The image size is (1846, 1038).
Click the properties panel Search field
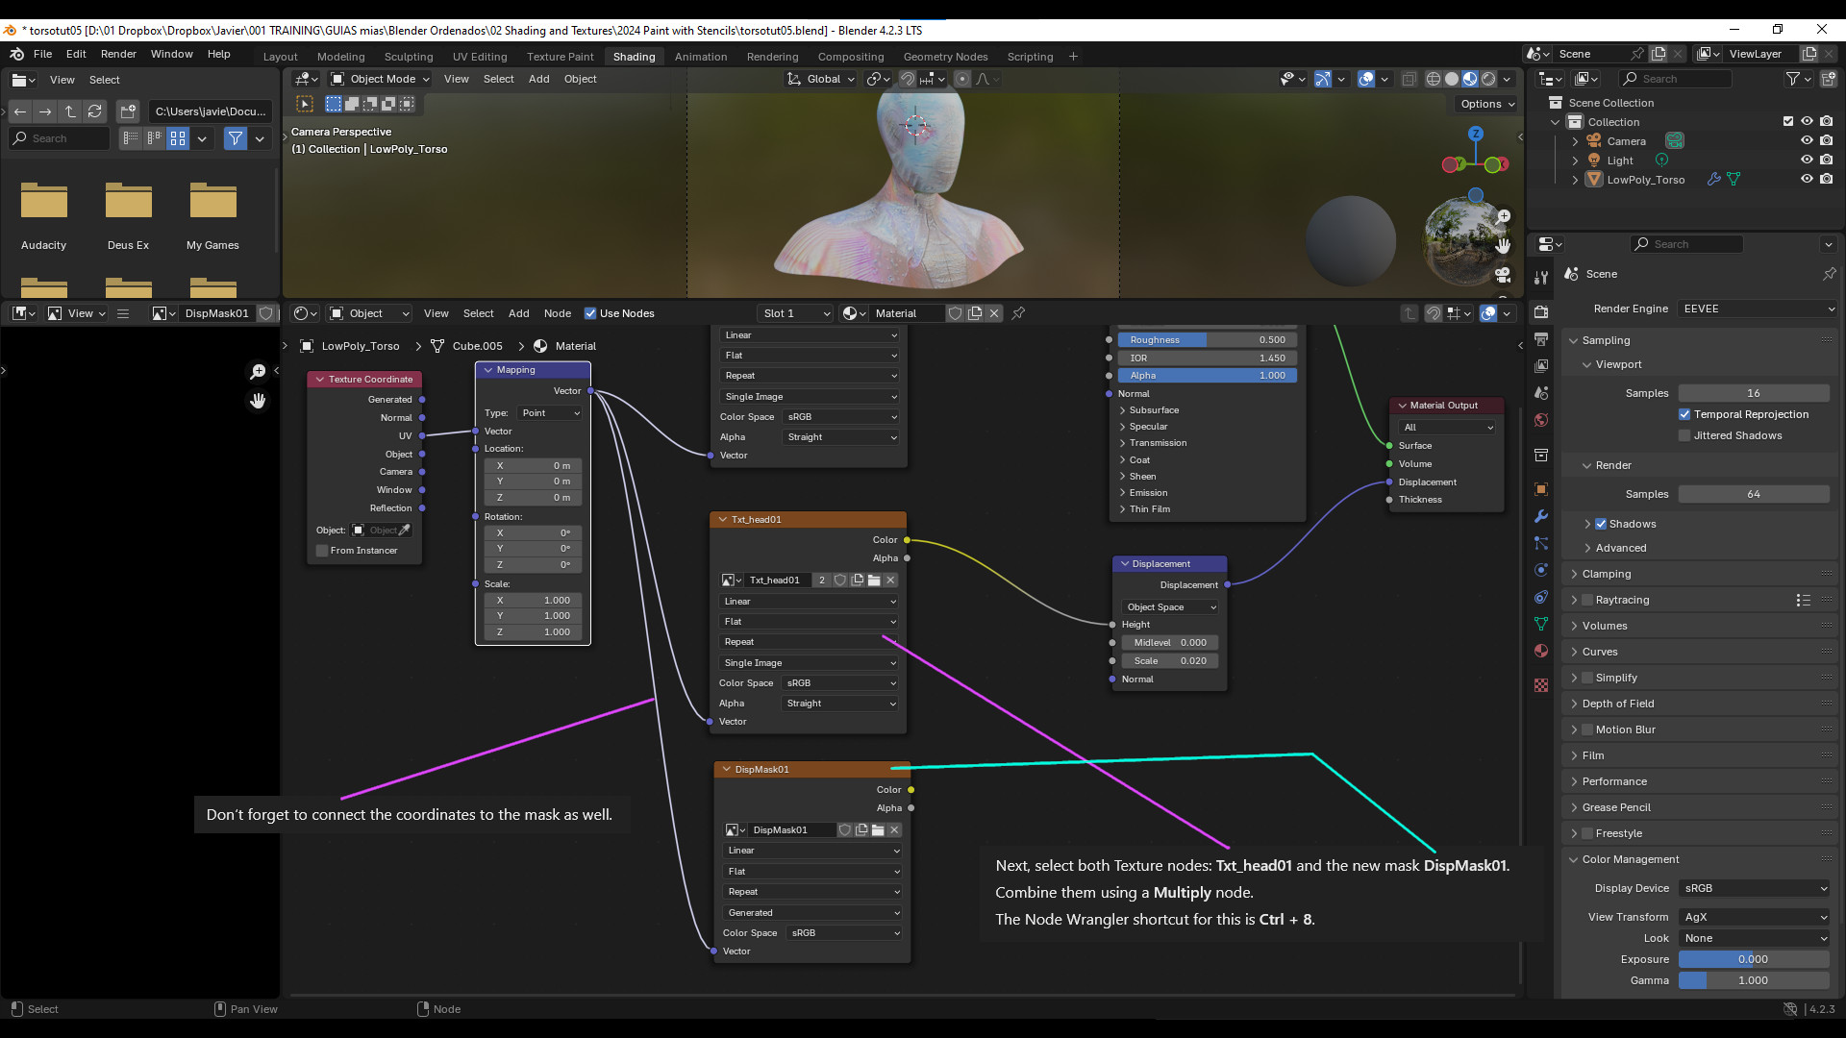(1688, 244)
